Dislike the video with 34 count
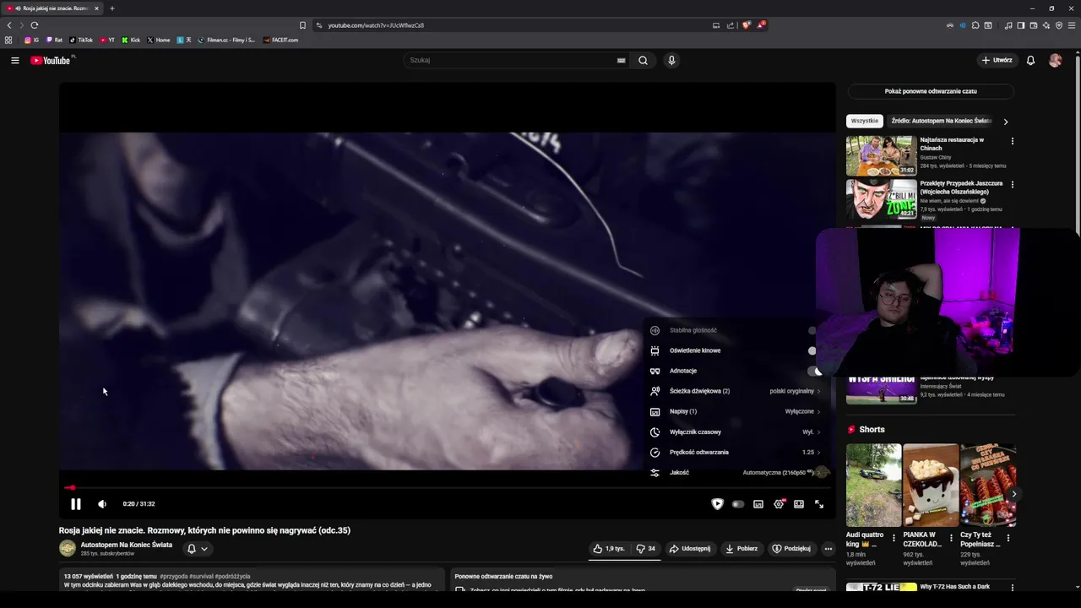 (645, 548)
